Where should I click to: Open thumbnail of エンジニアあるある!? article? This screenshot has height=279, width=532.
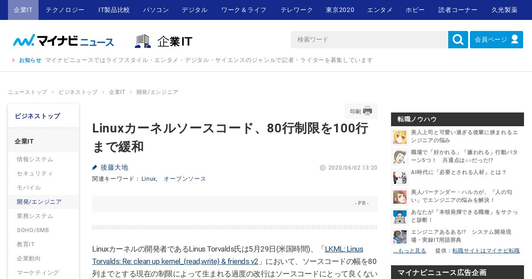pyautogui.click(x=400, y=236)
